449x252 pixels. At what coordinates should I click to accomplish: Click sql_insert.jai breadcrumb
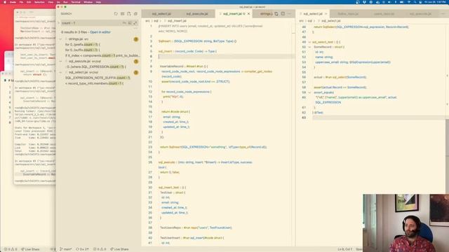(x=177, y=21)
